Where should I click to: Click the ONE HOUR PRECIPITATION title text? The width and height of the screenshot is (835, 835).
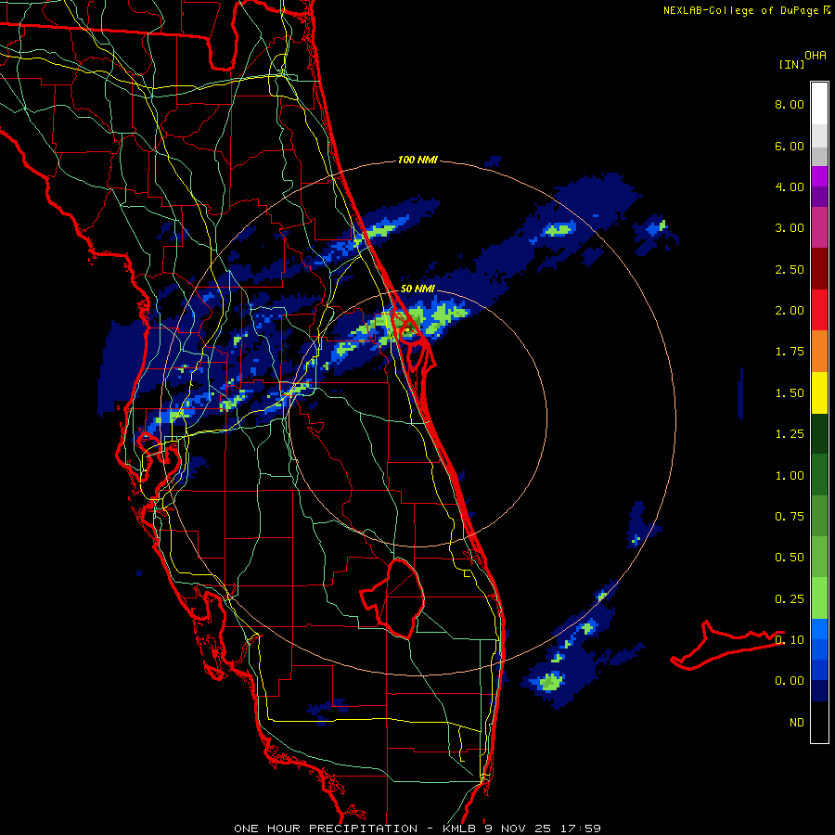coord(326,829)
